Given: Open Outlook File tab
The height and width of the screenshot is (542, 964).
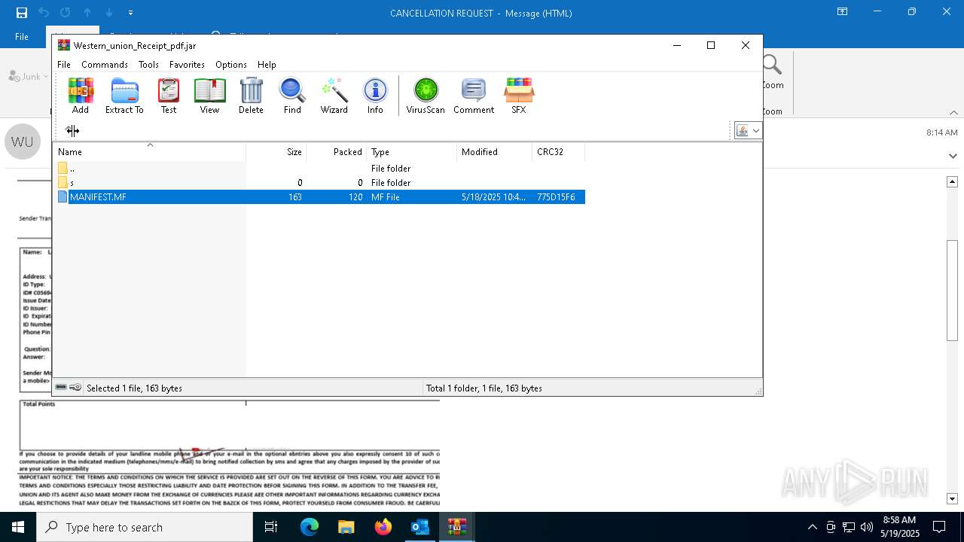Looking at the screenshot, I should point(22,37).
